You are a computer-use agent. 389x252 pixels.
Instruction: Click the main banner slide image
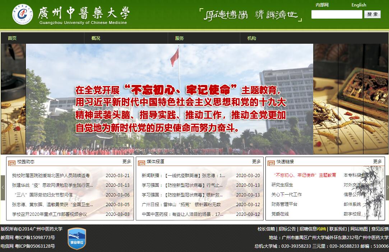tap(169, 99)
